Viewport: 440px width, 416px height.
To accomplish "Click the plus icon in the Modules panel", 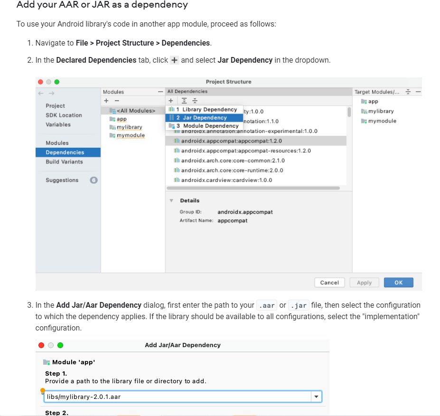I will (x=106, y=100).
